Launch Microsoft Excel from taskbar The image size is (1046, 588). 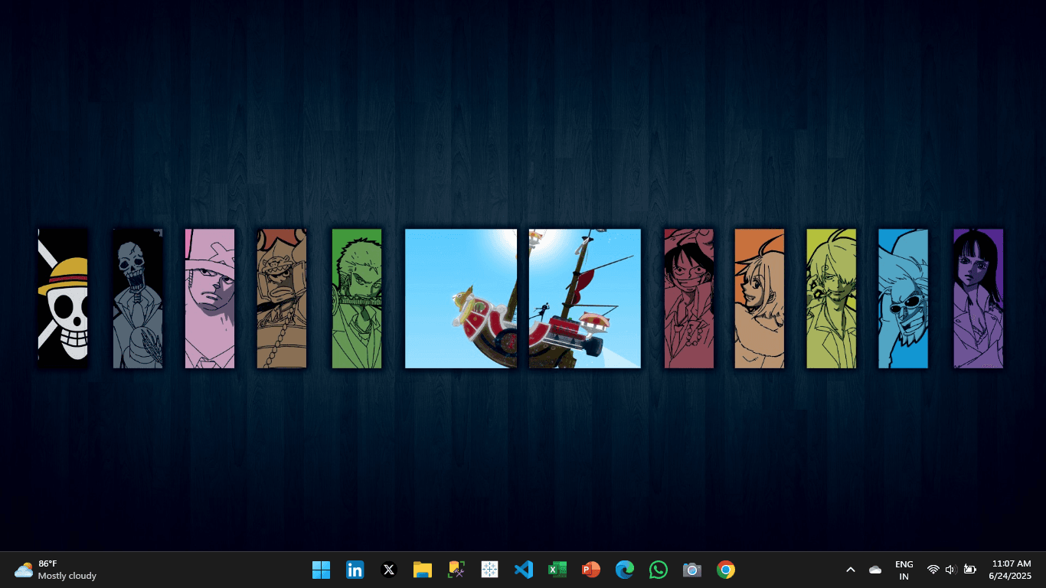pos(557,570)
